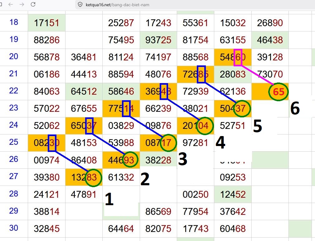Click cell 67655 in row 23

click(x=84, y=108)
